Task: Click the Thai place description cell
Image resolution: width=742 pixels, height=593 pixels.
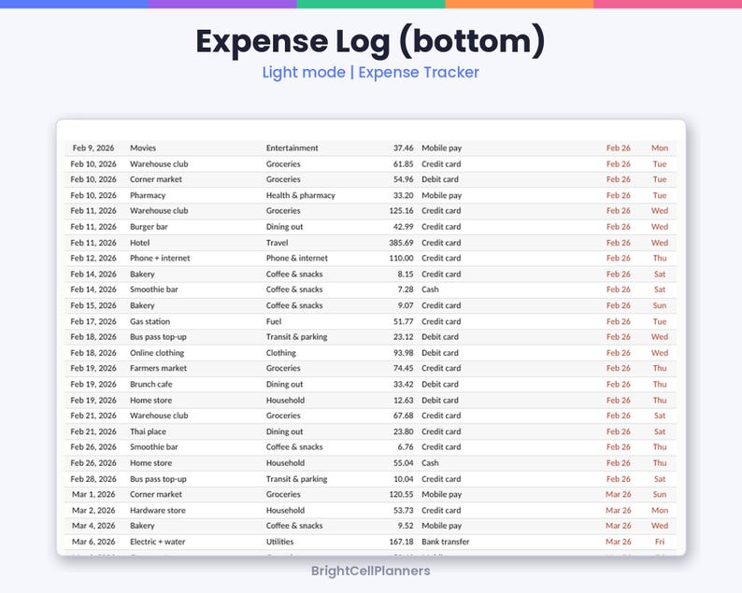Action: [148, 431]
